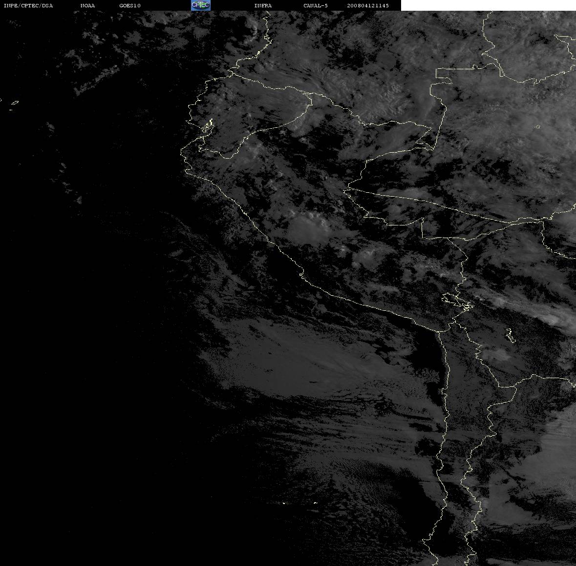Select the NOAA label in header
The width and height of the screenshot is (576, 566).
(87, 5)
